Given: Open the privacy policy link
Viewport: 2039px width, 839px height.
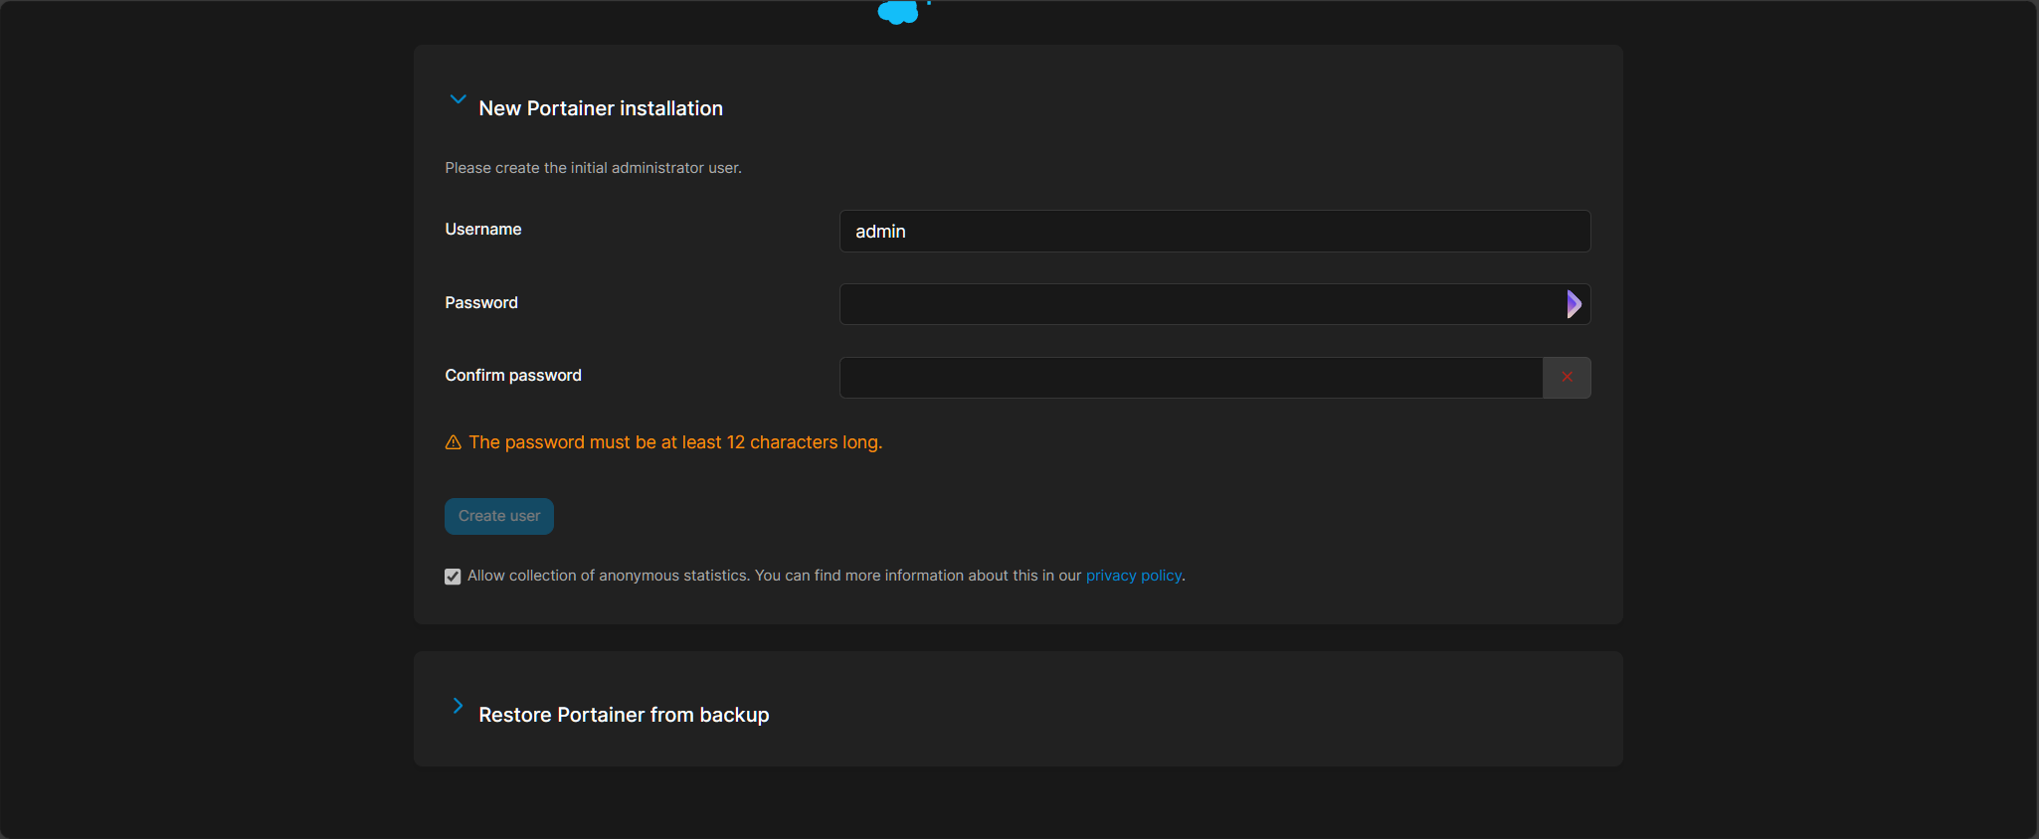Looking at the screenshot, I should click(1133, 576).
